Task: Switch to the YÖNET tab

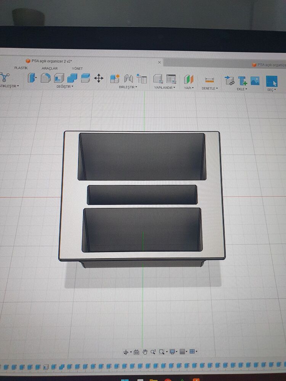Action: [x=77, y=69]
